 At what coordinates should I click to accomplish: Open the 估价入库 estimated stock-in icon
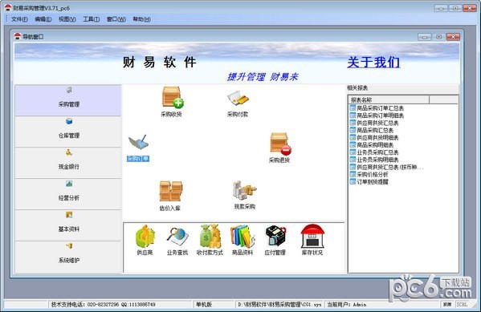(170, 196)
